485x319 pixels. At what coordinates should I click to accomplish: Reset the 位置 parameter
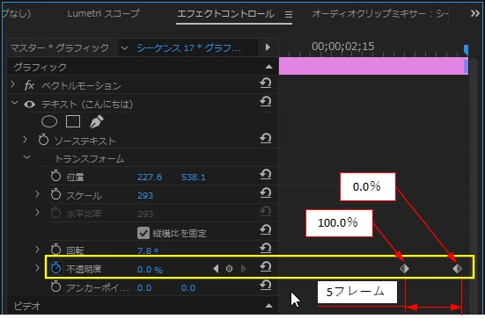tap(266, 175)
